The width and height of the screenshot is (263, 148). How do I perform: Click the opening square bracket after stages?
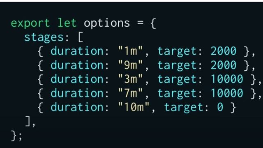coord(81,37)
